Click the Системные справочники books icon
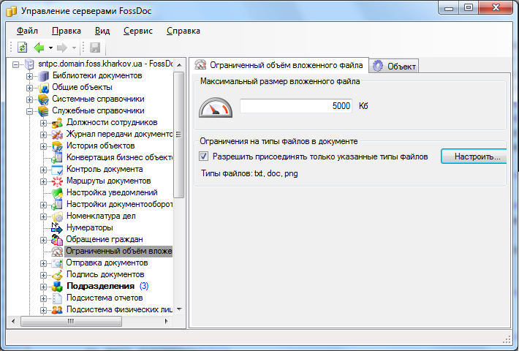Viewport: 519px width, 351px height. tap(43, 99)
